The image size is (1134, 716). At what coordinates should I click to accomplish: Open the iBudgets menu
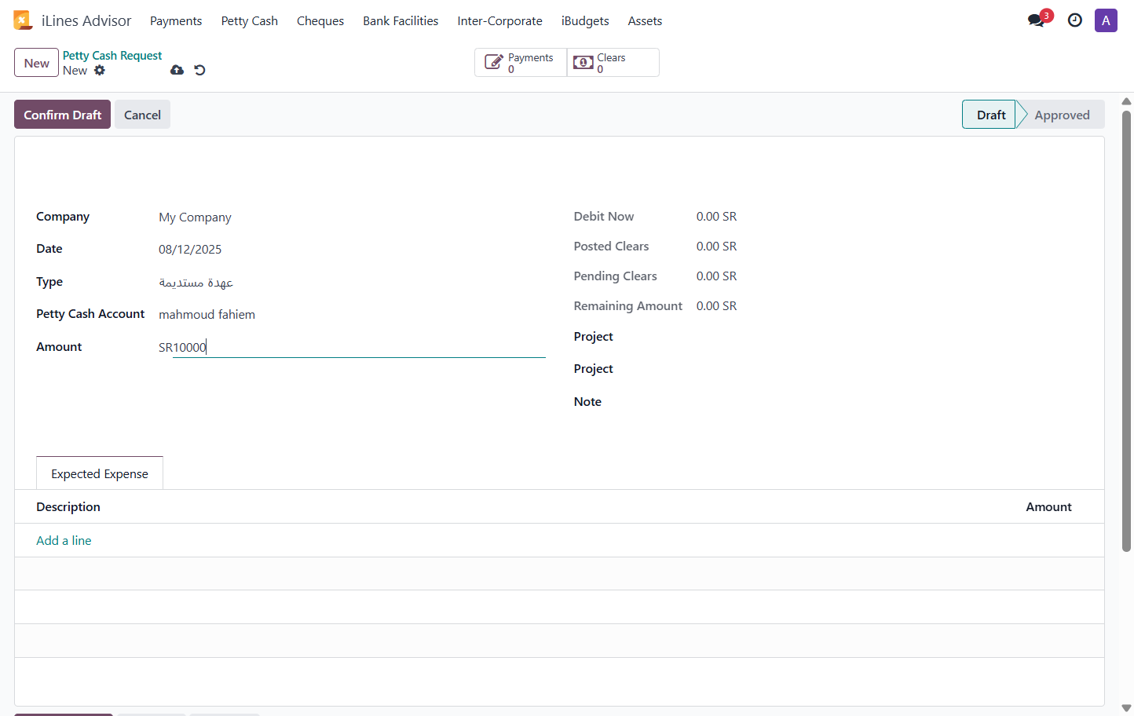point(585,21)
